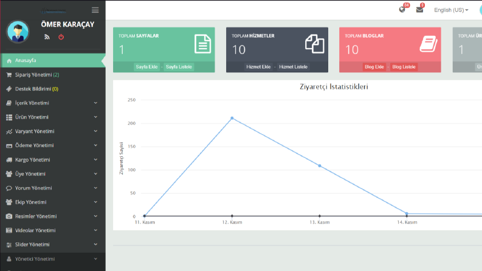Screen dimensions: 482x271
Task: Open Sipariş Yönetimi (2) menu item
Action: (53, 75)
